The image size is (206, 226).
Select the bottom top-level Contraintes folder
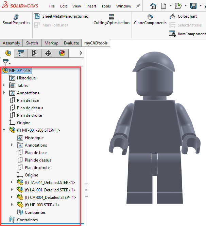[23, 220]
